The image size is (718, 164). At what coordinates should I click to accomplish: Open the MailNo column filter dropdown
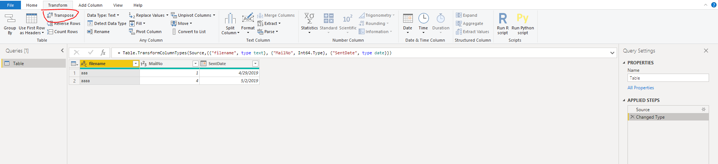(195, 64)
